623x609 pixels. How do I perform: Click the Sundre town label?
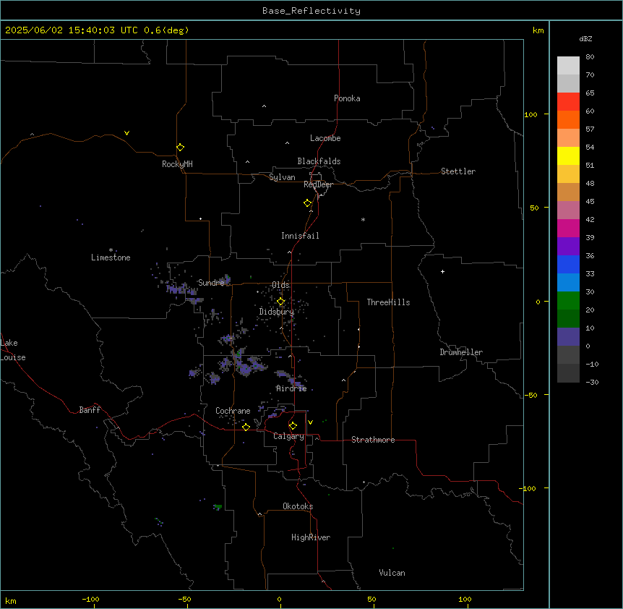(211, 283)
